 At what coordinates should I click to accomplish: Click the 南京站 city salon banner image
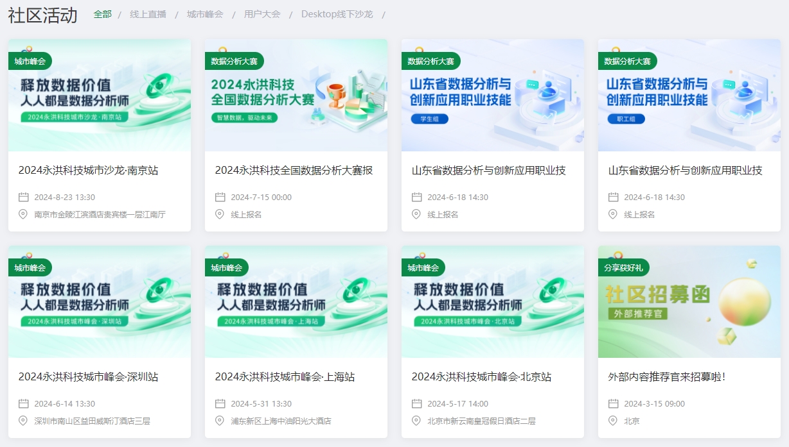click(x=100, y=95)
